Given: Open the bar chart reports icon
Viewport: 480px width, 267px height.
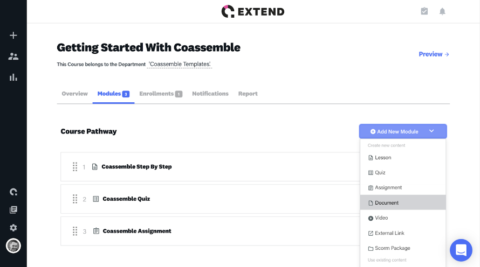Looking at the screenshot, I should 13,78.
